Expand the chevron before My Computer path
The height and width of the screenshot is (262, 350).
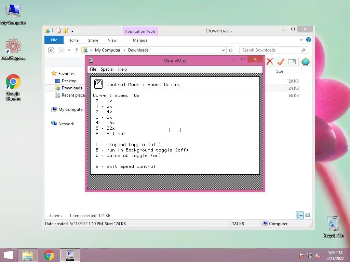[x=91, y=50]
